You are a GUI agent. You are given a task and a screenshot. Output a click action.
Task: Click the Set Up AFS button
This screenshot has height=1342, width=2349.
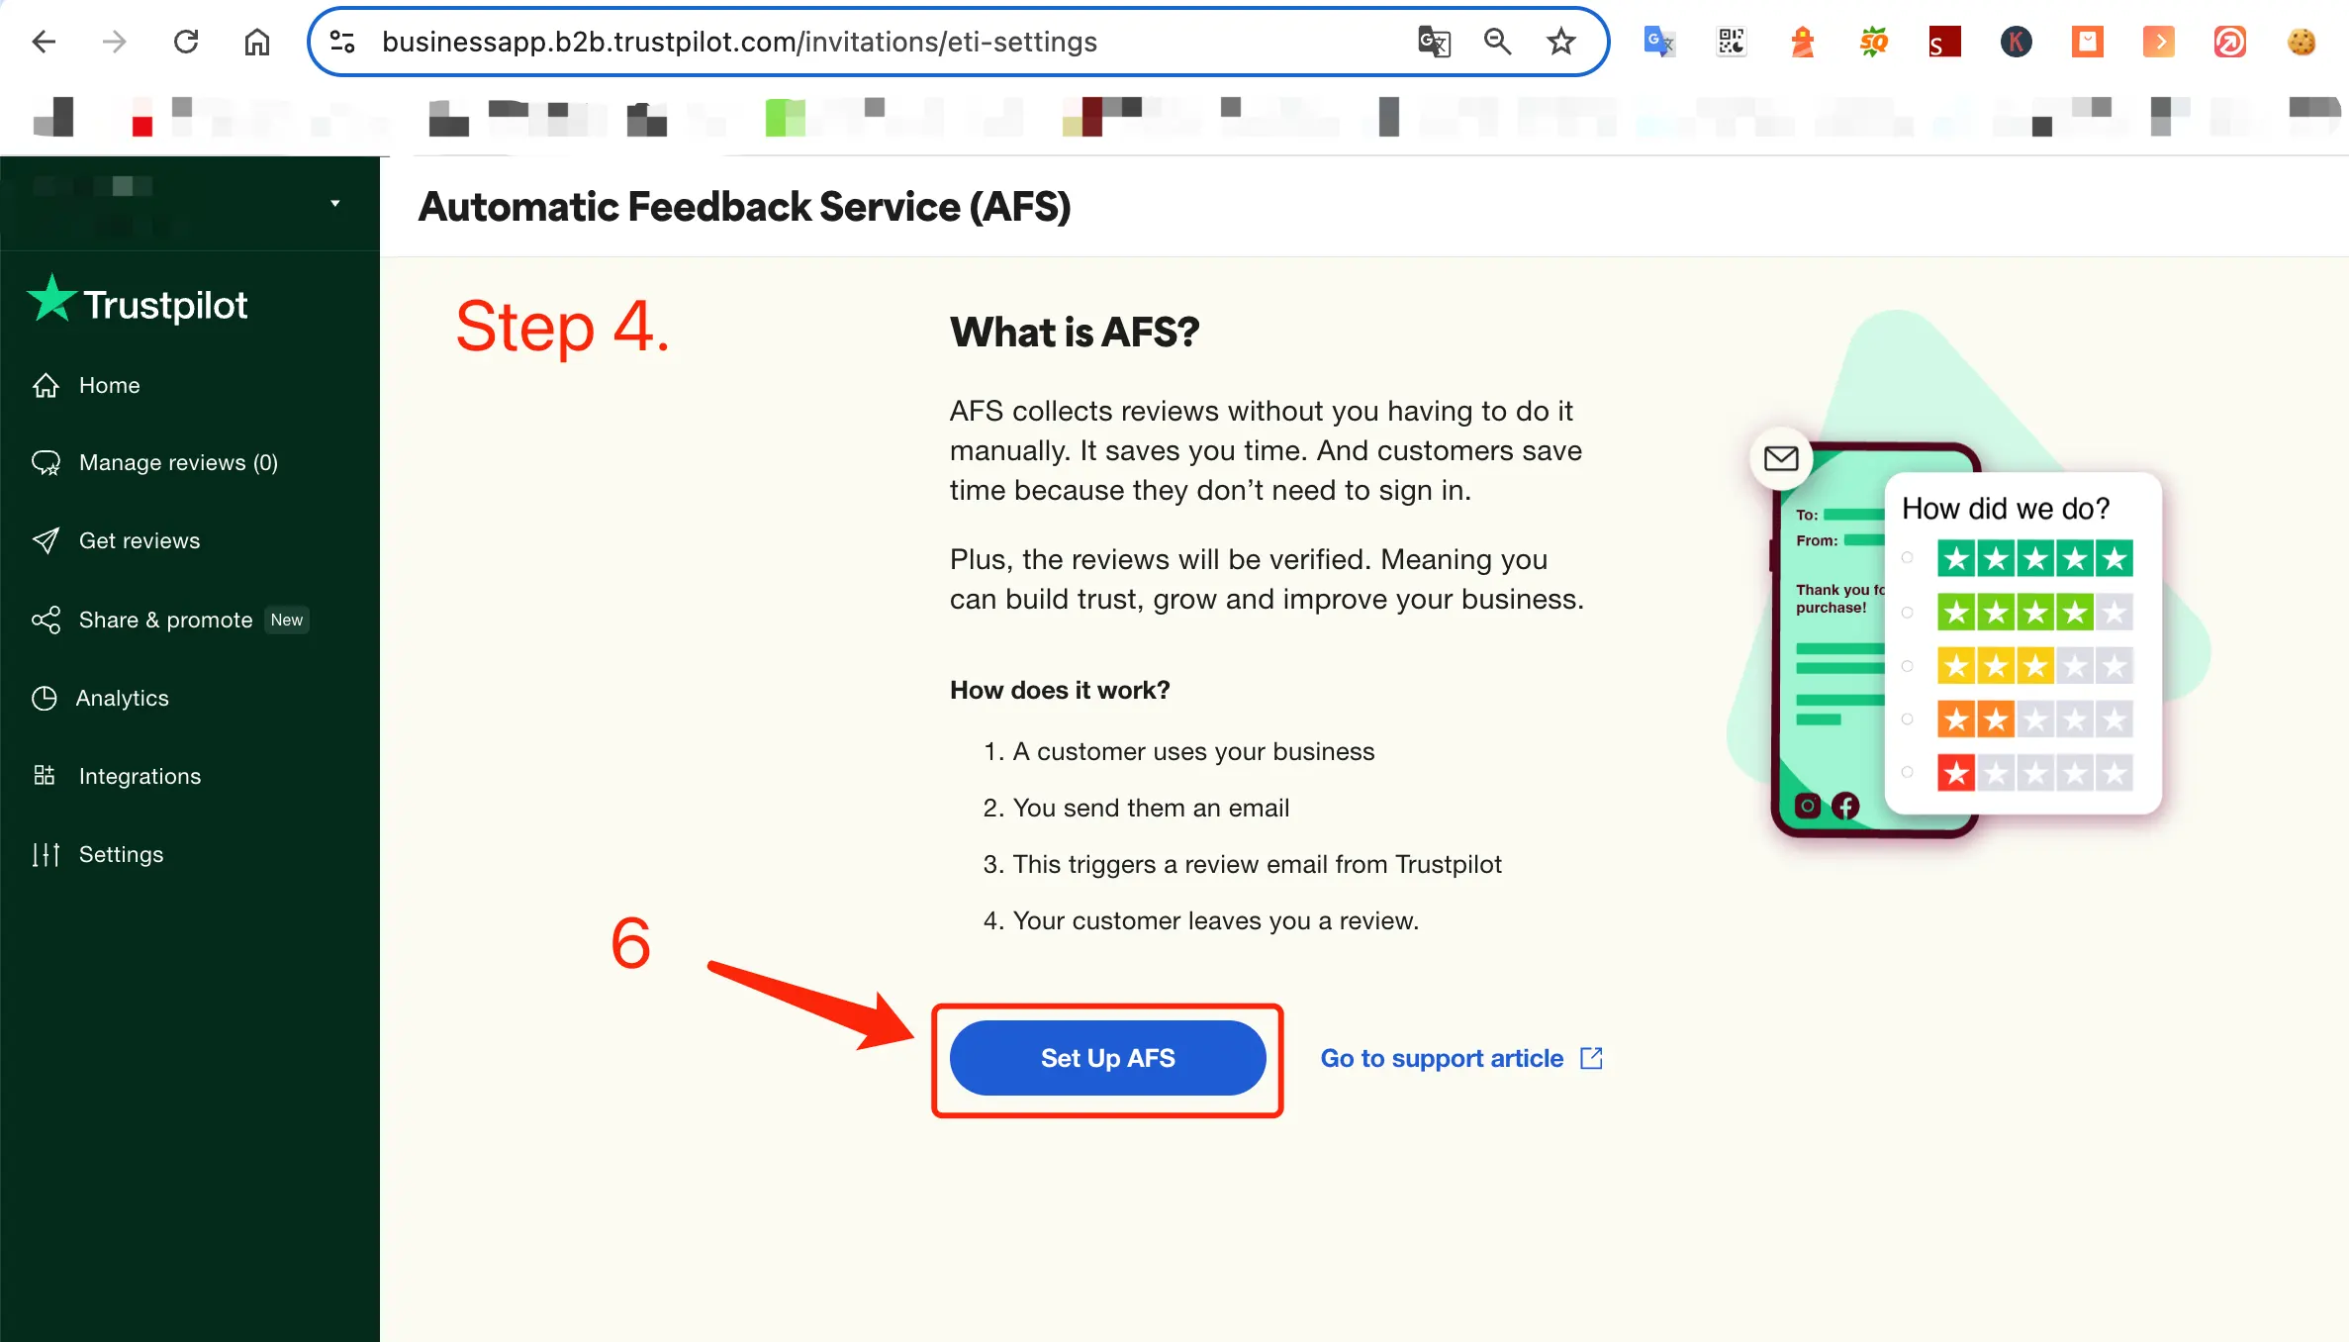click(1107, 1058)
